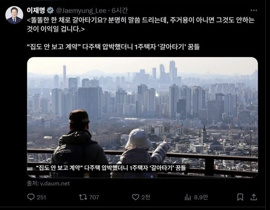The image size is (270, 210).
Task: Like the post via the heart icon
Action: click(135, 197)
